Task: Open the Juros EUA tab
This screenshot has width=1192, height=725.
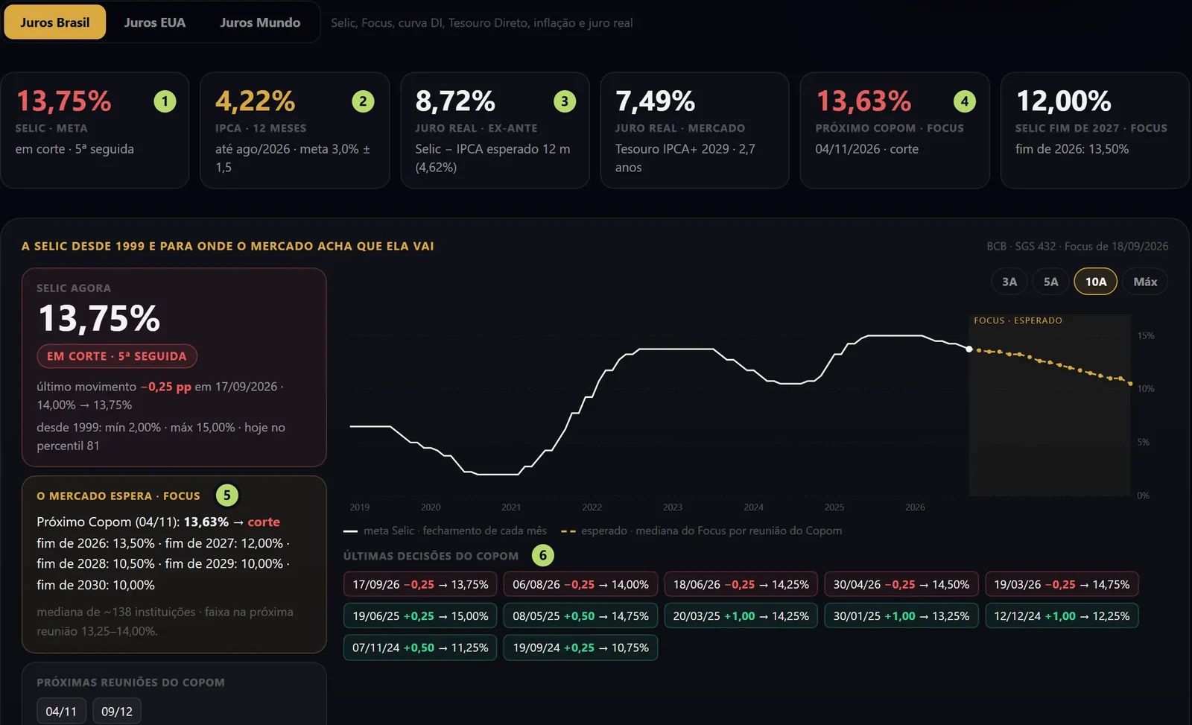Action: point(155,22)
